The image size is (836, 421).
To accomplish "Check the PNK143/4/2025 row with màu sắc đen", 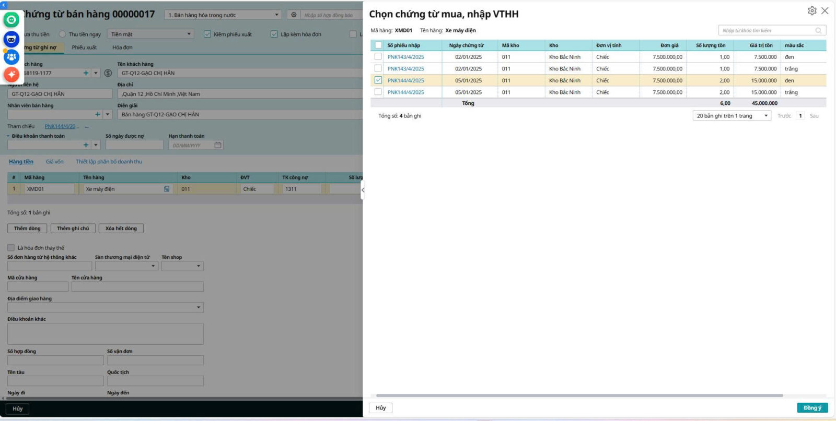I will (378, 57).
